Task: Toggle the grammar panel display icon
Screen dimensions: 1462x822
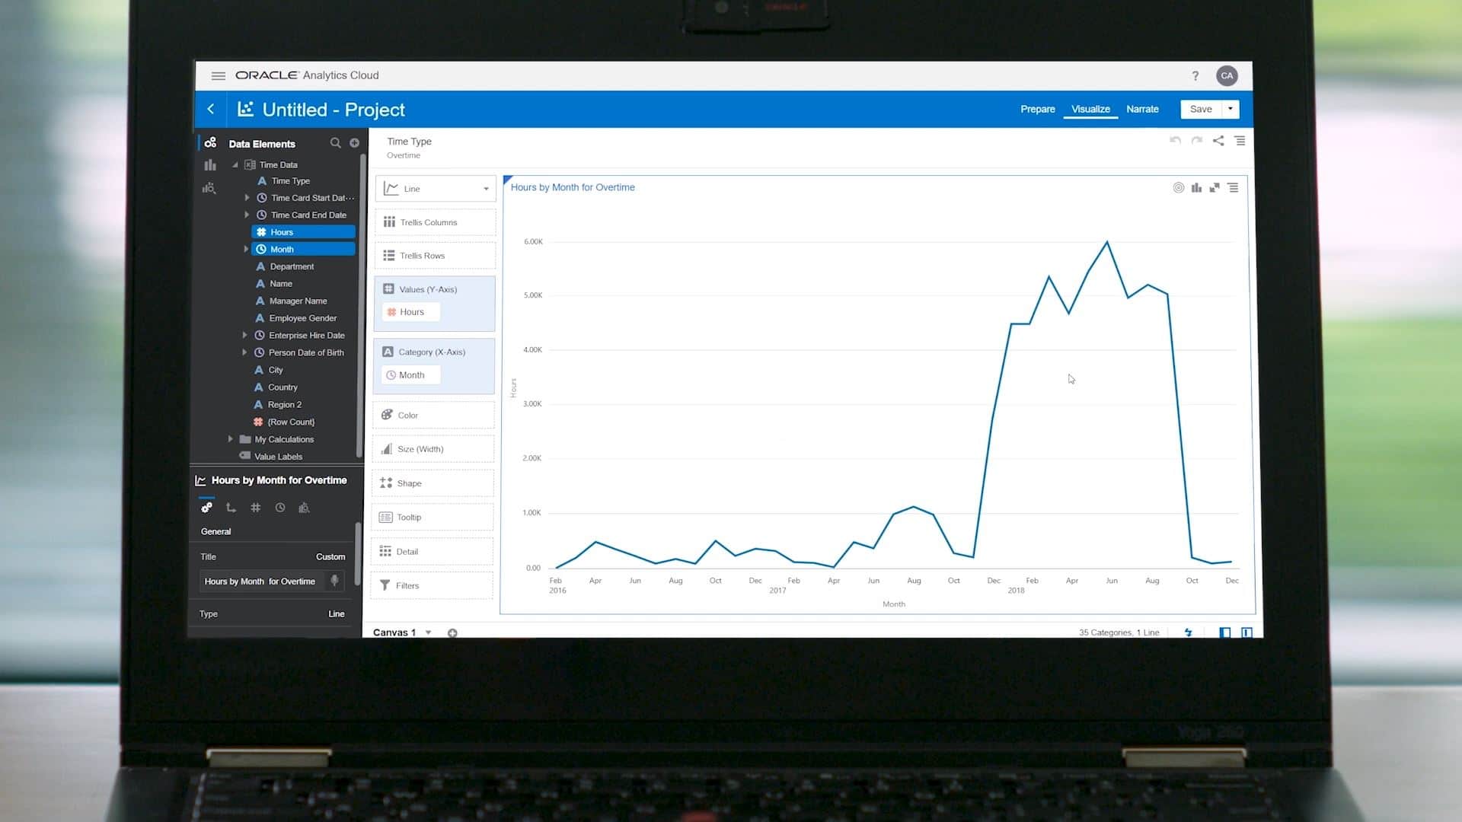Action: pyautogui.click(x=1247, y=632)
